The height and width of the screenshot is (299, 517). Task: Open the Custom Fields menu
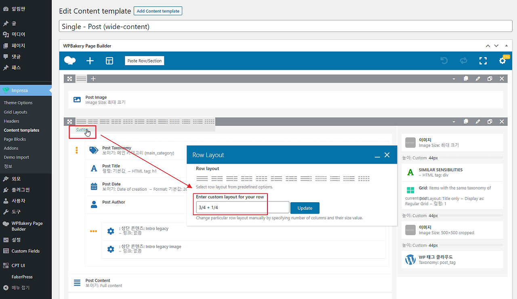click(x=26, y=251)
